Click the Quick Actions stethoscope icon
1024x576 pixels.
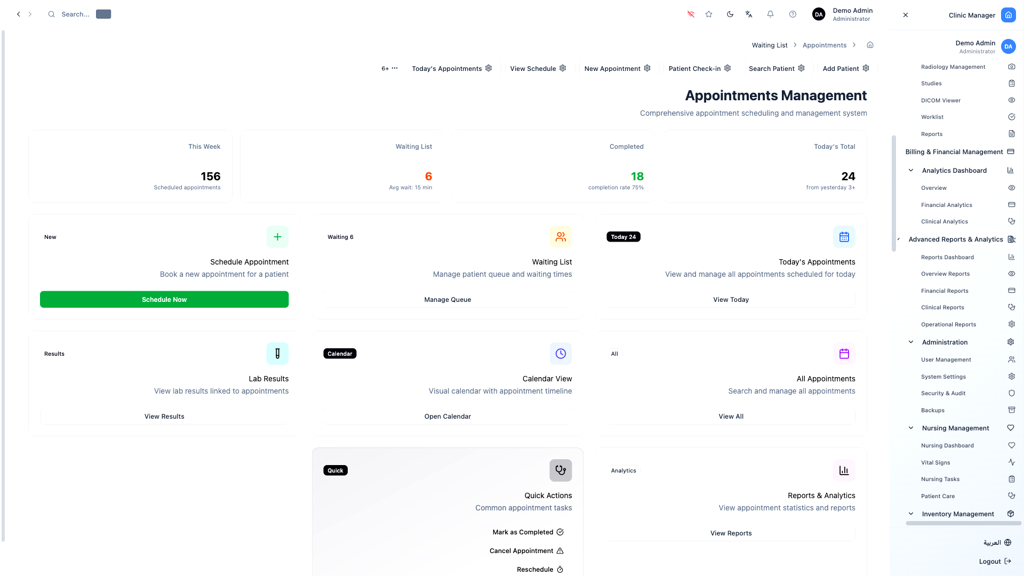click(x=561, y=470)
